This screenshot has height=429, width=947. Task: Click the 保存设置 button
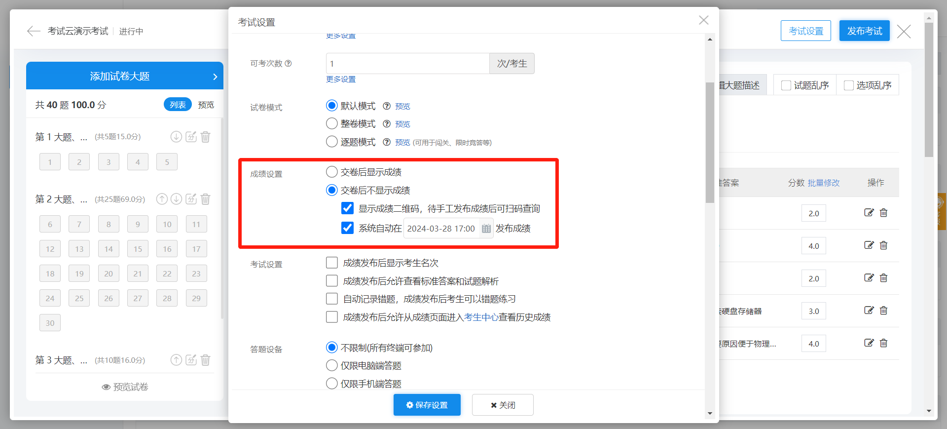(x=427, y=405)
